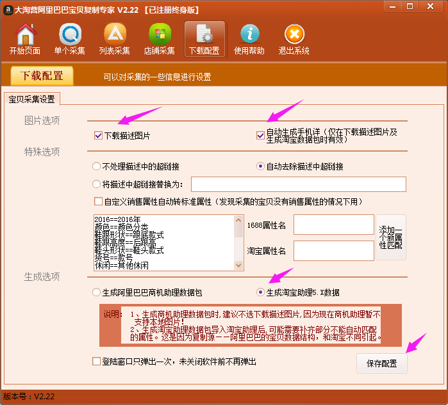Screen dimensions: 448x405
Task: Focus the hyperlink replacement text field
Action: [x=299, y=184]
